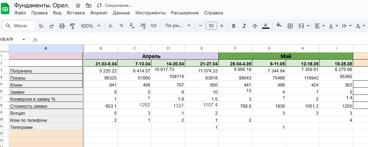368x147 pixels.
Task: Select the paint format roller
Action: pyautogui.click(x=72, y=26)
